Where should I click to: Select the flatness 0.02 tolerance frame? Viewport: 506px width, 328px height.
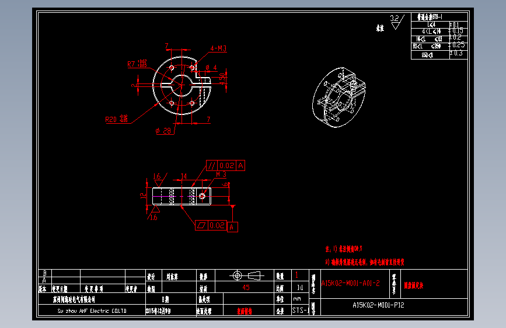point(211,225)
